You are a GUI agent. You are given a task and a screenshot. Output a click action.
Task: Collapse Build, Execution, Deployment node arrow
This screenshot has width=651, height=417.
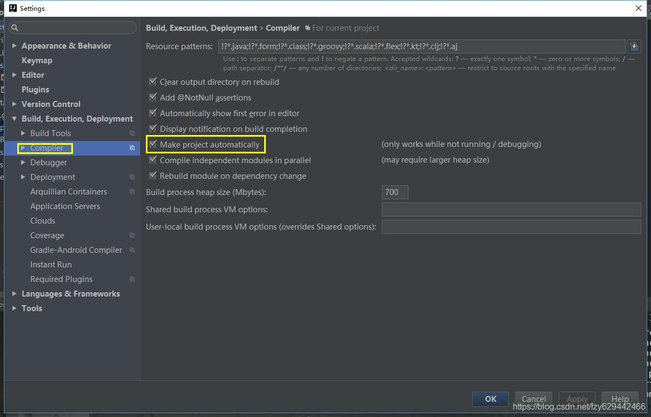[x=15, y=119]
